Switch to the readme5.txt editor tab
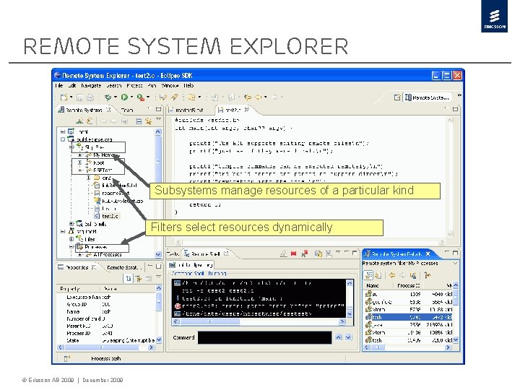 coord(189,110)
